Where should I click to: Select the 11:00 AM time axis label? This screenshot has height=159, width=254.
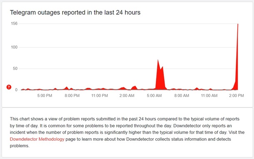click(209, 96)
